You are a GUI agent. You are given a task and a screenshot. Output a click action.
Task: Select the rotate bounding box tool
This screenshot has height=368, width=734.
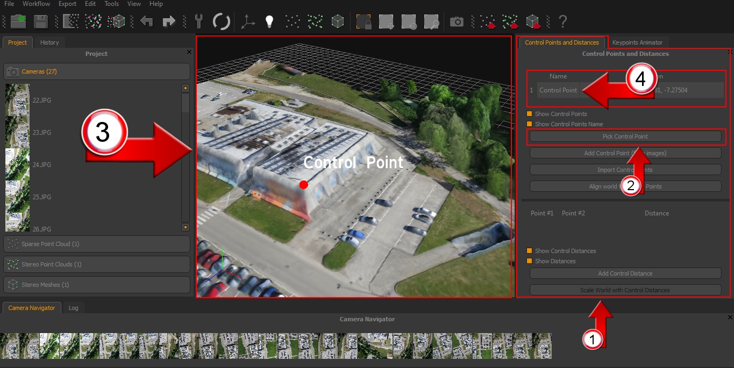click(x=409, y=21)
